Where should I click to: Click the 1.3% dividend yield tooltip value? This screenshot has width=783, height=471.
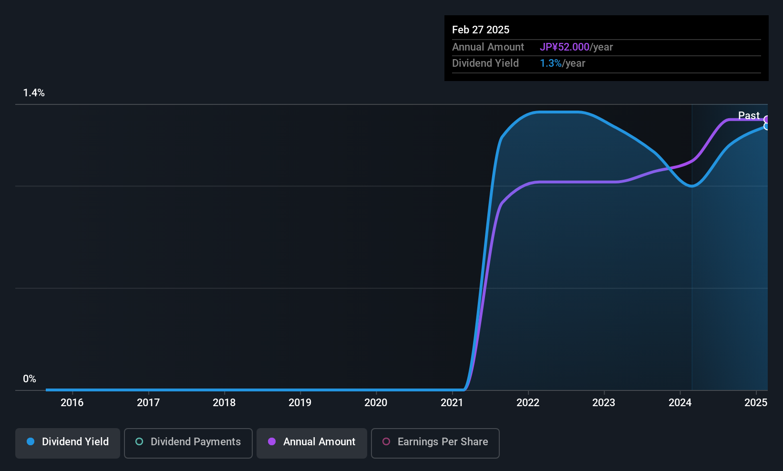tap(551, 63)
